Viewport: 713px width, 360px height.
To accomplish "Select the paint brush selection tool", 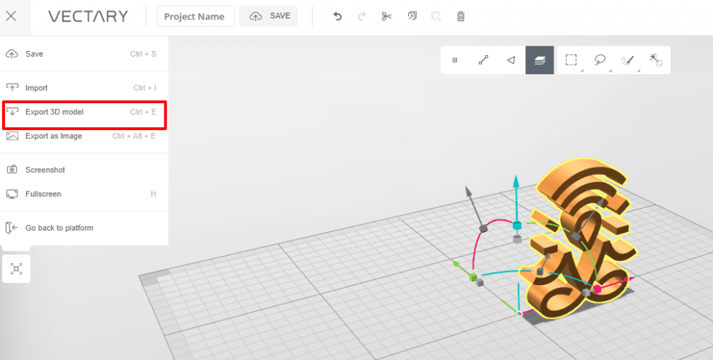I will point(628,60).
